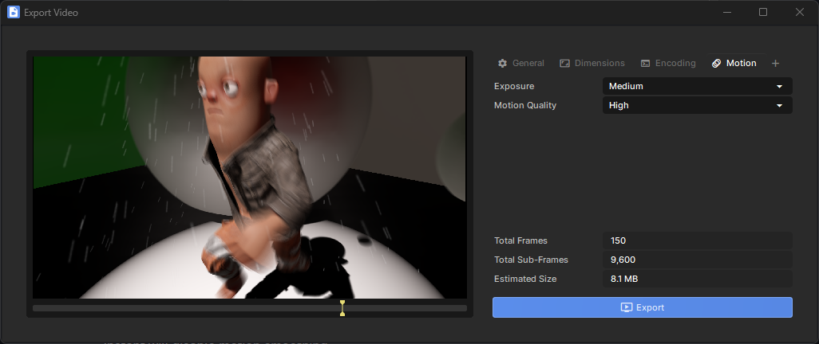Click the Encoding tab's terminal icon
The width and height of the screenshot is (819, 344).
(645, 63)
